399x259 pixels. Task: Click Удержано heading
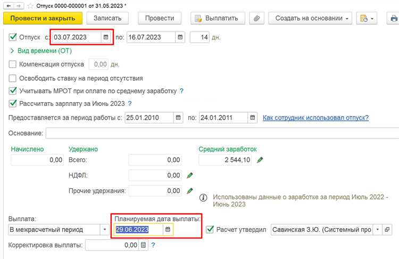pyautogui.click(x=83, y=149)
